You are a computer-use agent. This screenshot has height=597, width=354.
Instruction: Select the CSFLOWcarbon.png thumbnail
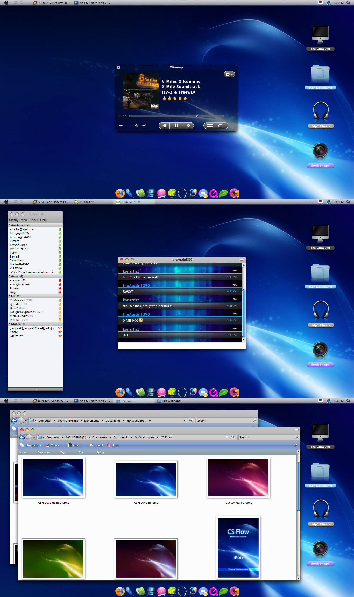(238, 478)
